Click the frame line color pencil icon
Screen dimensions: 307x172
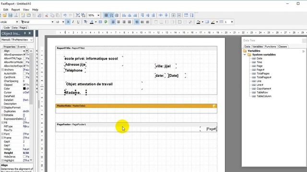click(x=213, y=22)
